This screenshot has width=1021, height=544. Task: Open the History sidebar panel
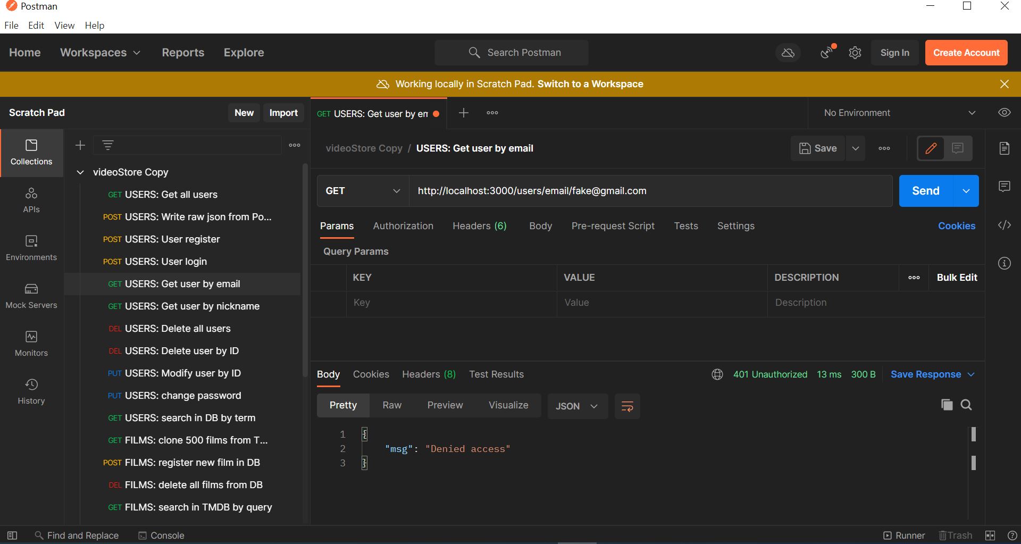click(x=31, y=392)
